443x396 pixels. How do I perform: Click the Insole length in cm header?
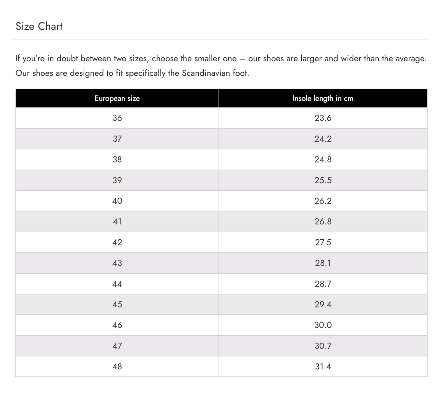pyautogui.click(x=323, y=98)
